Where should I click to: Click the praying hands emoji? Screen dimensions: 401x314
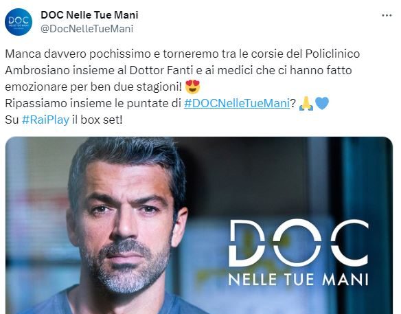point(306,103)
